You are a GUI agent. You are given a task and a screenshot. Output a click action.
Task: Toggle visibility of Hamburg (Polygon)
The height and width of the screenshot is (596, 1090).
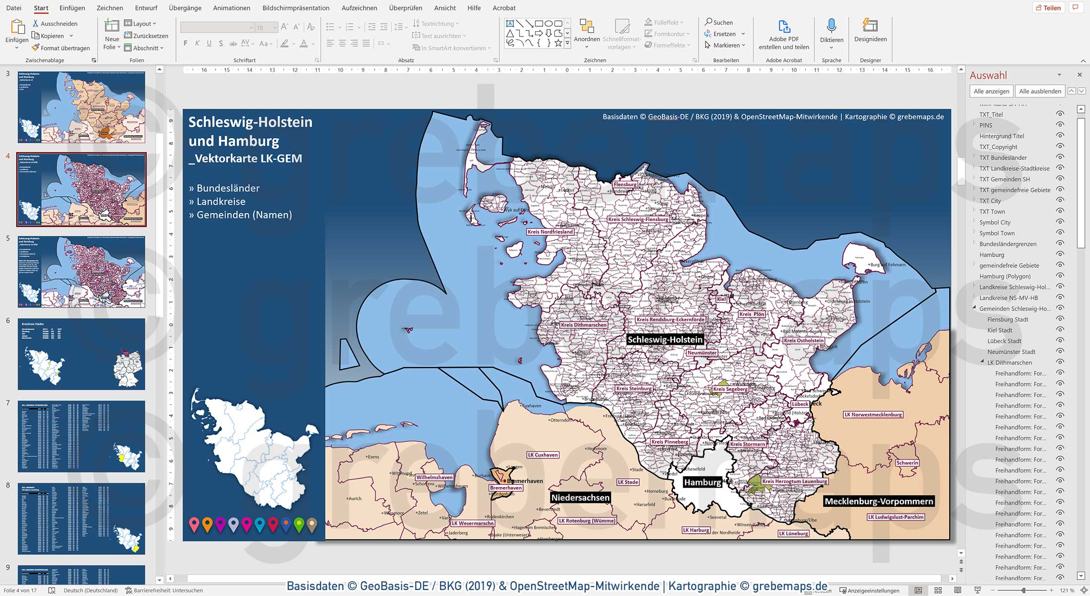1061,275
